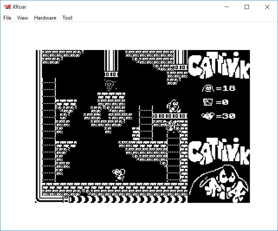Click the Cattivik character on the balcony
278x231 pixels.
click(173, 106)
